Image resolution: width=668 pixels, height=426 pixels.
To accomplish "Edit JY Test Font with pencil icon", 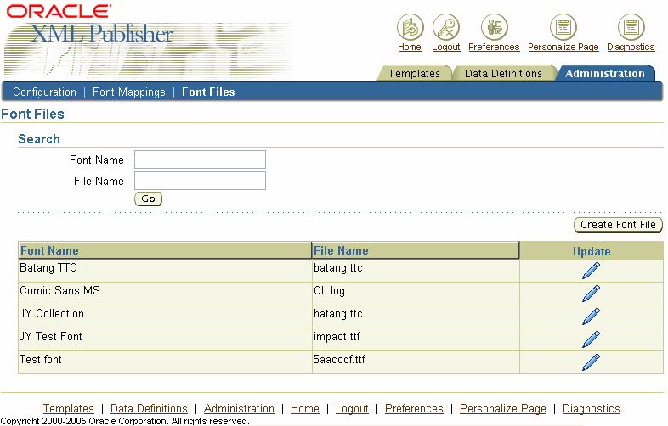I will [x=591, y=339].
